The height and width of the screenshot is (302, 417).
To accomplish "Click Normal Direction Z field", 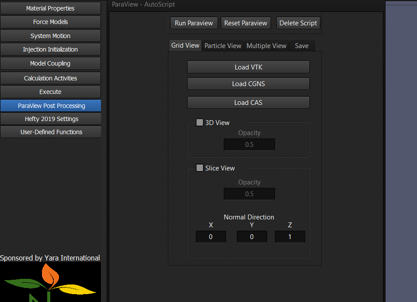I will pyautogui.click(x=290, y=236).
